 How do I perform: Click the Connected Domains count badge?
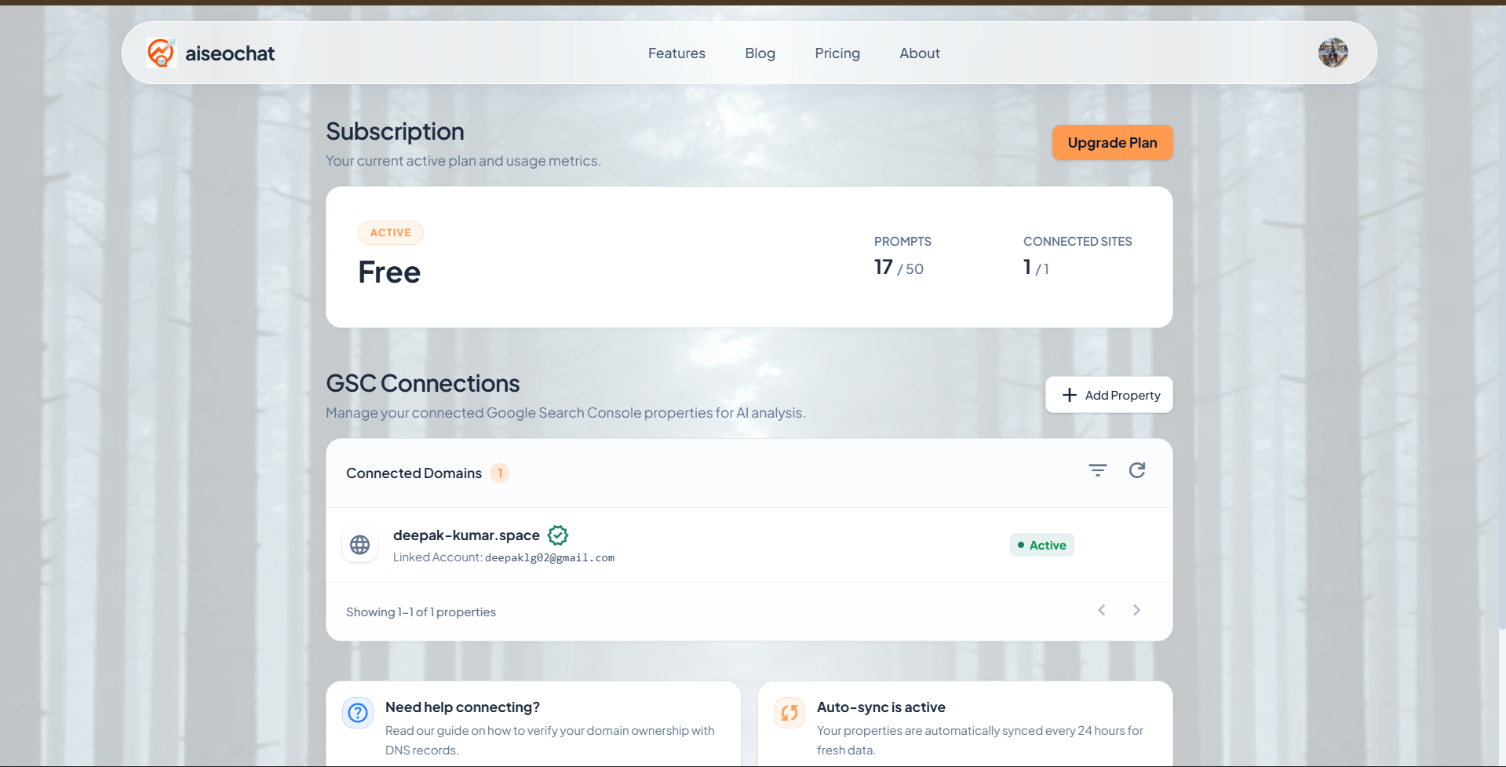click(500, 473)
